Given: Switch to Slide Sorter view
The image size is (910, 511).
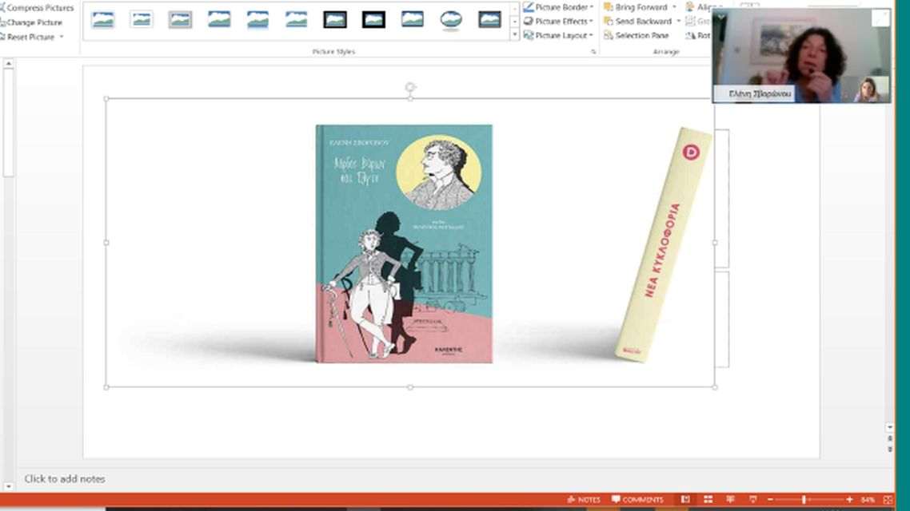Looking at the screenshot, I should pyautogui.click(x=708, y=499).
